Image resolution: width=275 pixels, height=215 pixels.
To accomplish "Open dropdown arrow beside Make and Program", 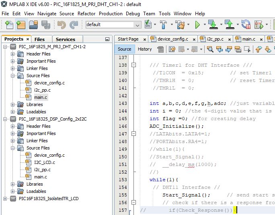I will pyautogui.click(x=221, y=25).
